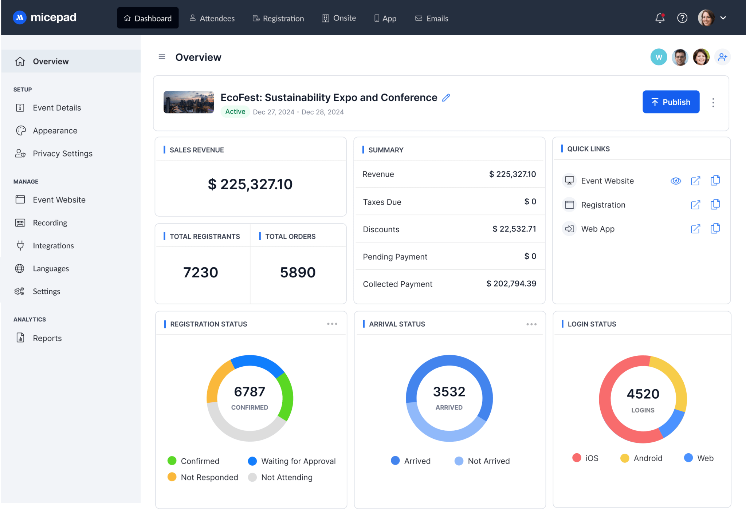Click the Confirmed legend color dot
746x509 pixels.
[x=171, y=461]
